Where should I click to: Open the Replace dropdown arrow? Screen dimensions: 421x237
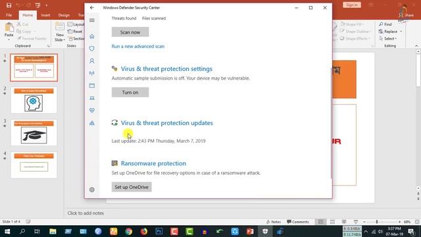coord(401,32)
